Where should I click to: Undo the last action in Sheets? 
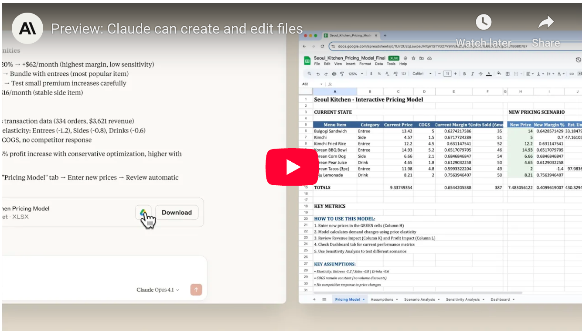click(318, 74)
